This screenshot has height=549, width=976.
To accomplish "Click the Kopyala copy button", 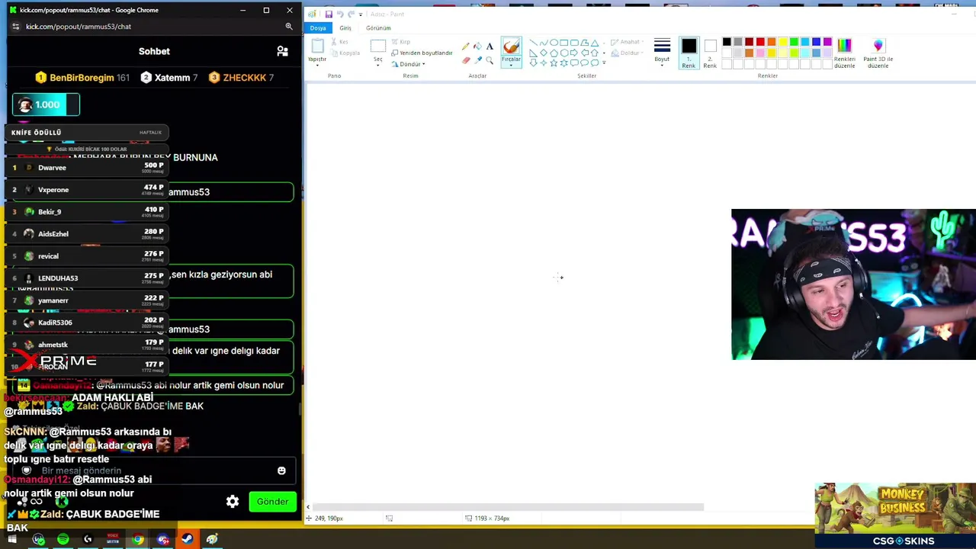I will 345,53.
